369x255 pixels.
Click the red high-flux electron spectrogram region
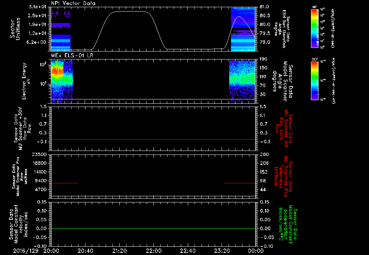coord(57,70)
